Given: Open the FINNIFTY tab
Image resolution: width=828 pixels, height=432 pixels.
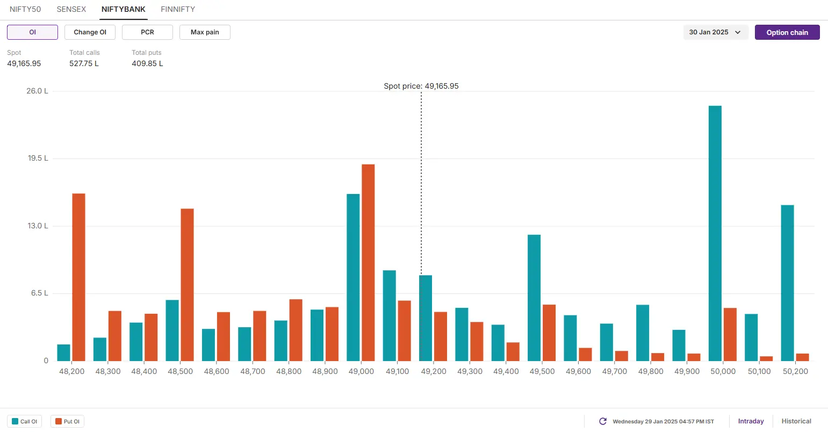Looking at the screenshot, I should point(178,9).
